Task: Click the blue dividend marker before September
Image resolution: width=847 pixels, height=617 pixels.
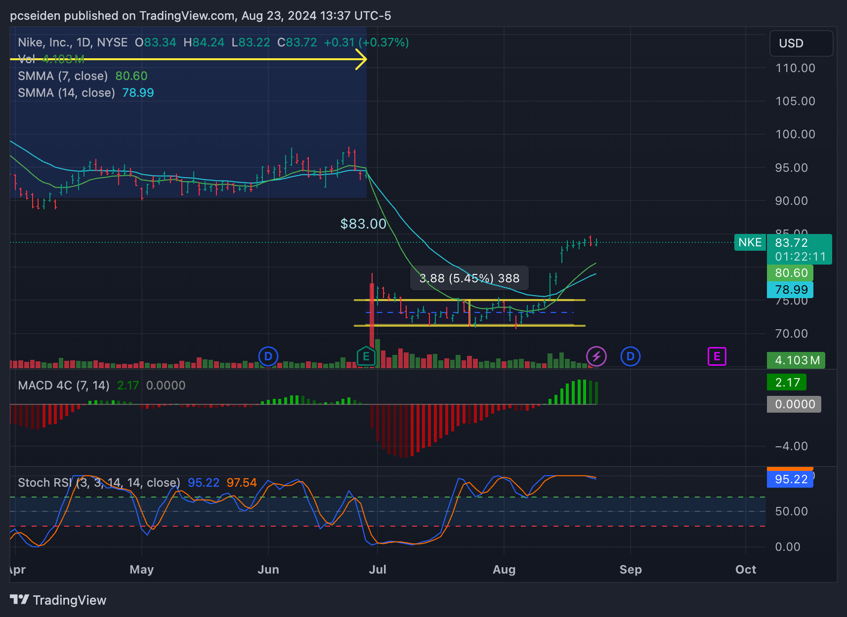Action: pos(631,356)
